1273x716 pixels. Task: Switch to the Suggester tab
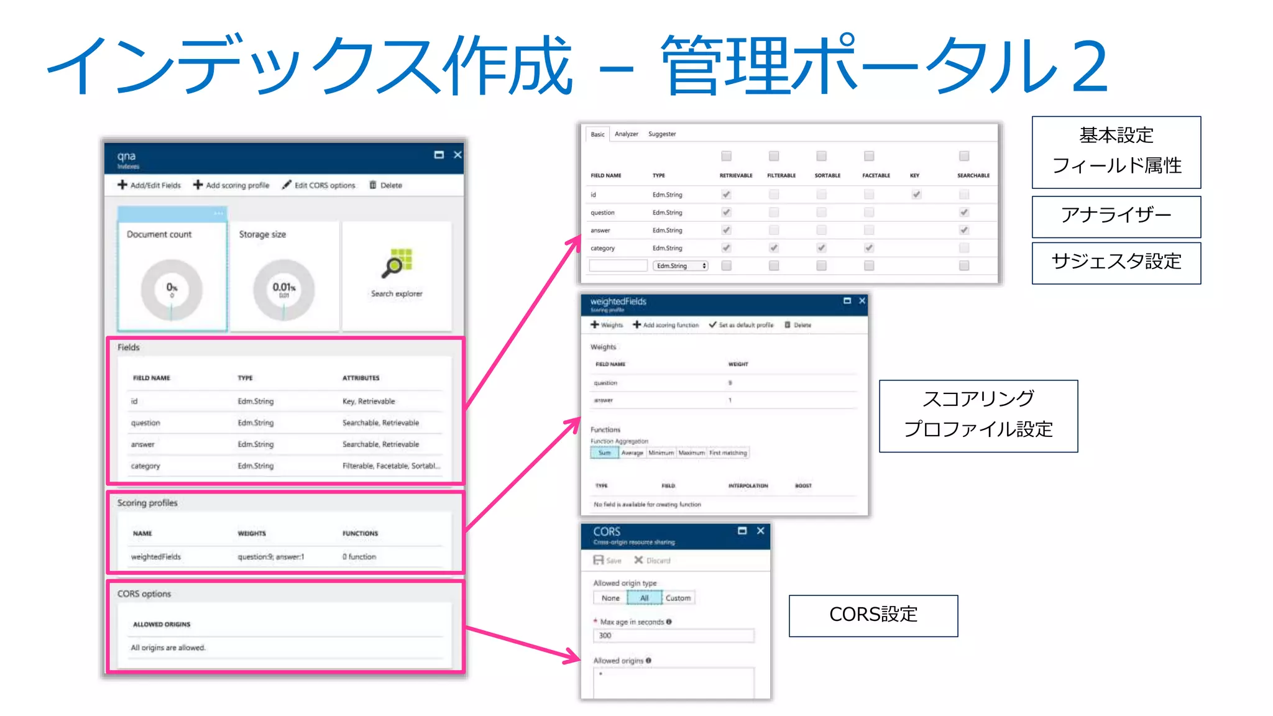pyautogui.click(x=662, y=134)
